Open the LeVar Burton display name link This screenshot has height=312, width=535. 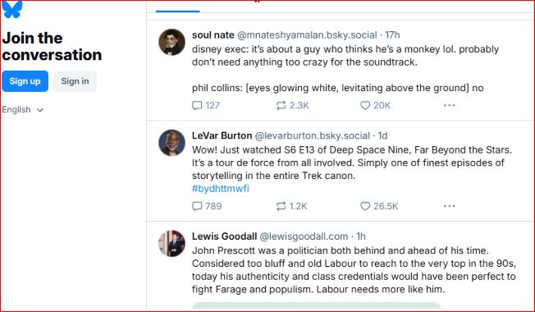click(x=222, y=135)
